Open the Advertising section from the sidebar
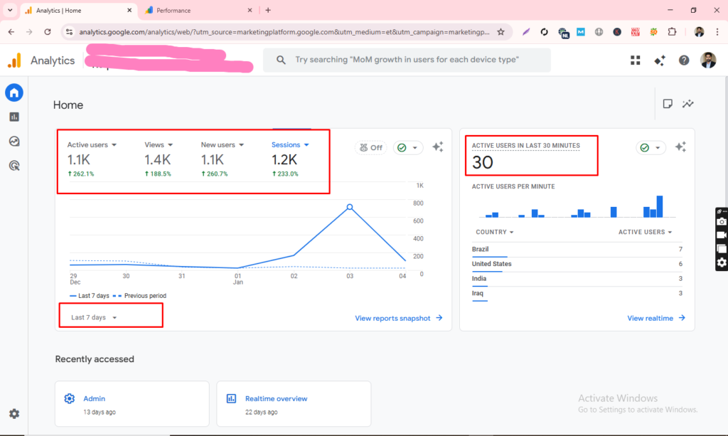 [14, 166]
